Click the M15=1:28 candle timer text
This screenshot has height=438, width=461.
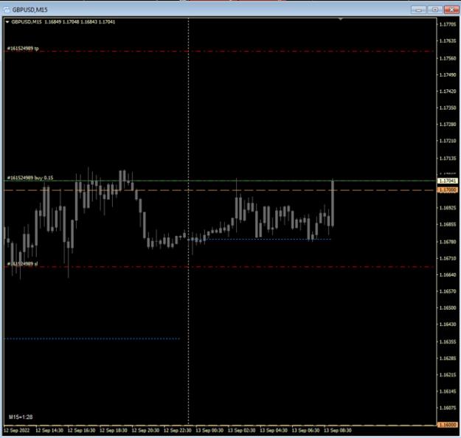click(x=21, y=417)
